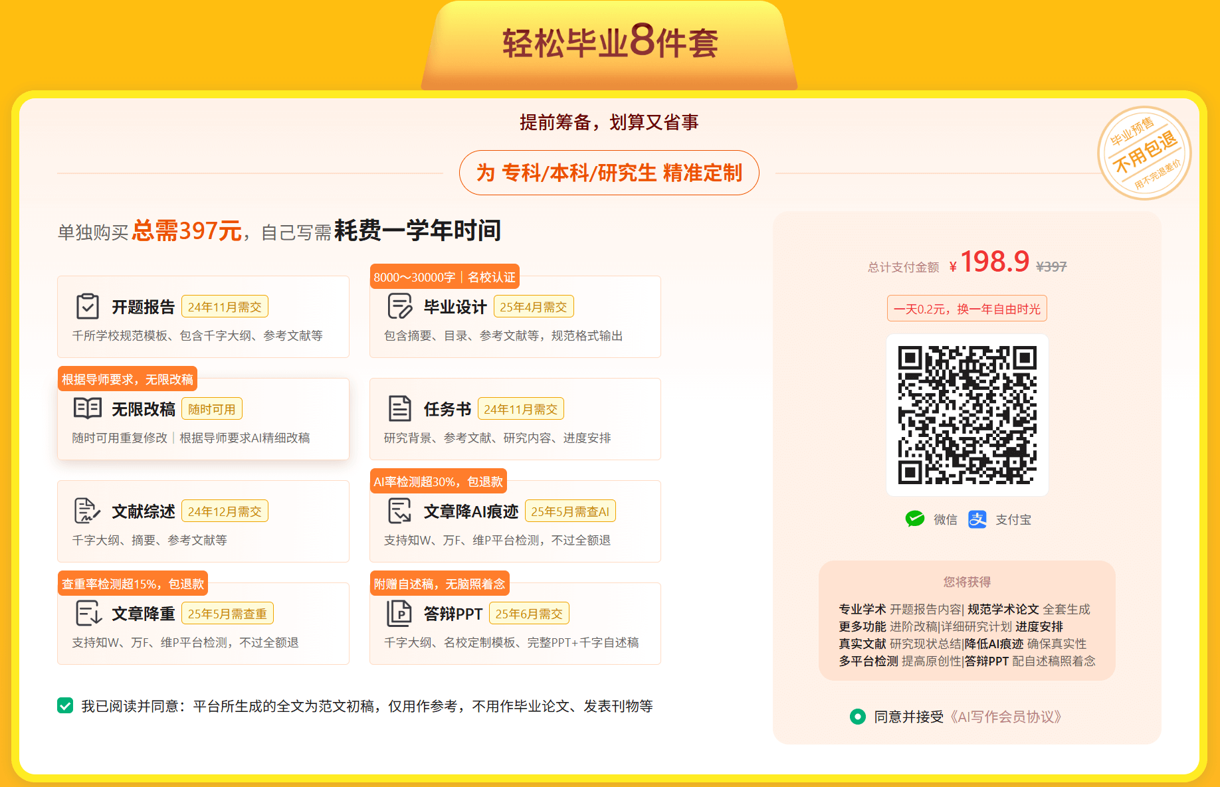Uncheck the 我已阅读并同意 agreement checkbox
The width and height of the screenshot is (1220, 787).
click(x=64, y=706)
